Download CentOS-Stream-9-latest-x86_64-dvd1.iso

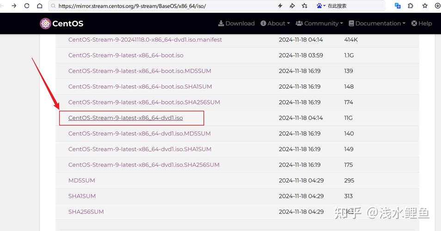pyautogui.click(x=125, y=118)
